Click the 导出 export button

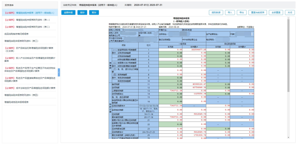(x=242, y=13)
